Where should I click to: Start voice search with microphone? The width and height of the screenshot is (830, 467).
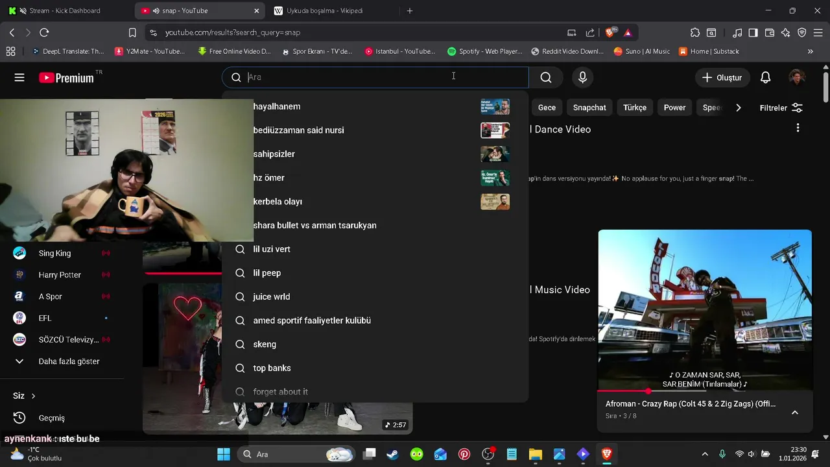tap(582, 77)
